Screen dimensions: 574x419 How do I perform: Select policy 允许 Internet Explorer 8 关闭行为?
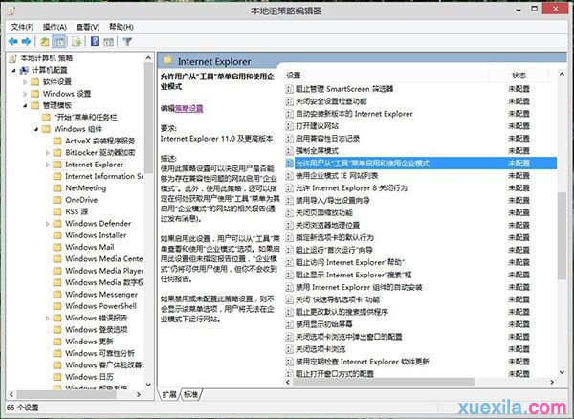(351, 188)
